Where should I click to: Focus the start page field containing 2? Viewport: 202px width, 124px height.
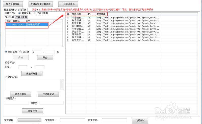click(x=37, y=52)
